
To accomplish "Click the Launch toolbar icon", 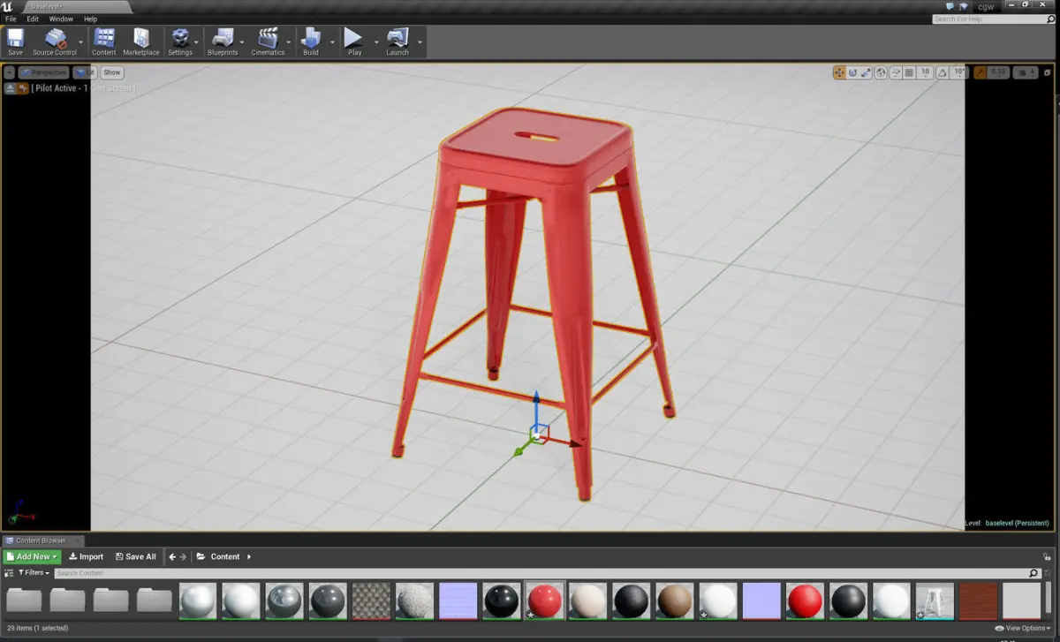I will click(x=397, y=42).
